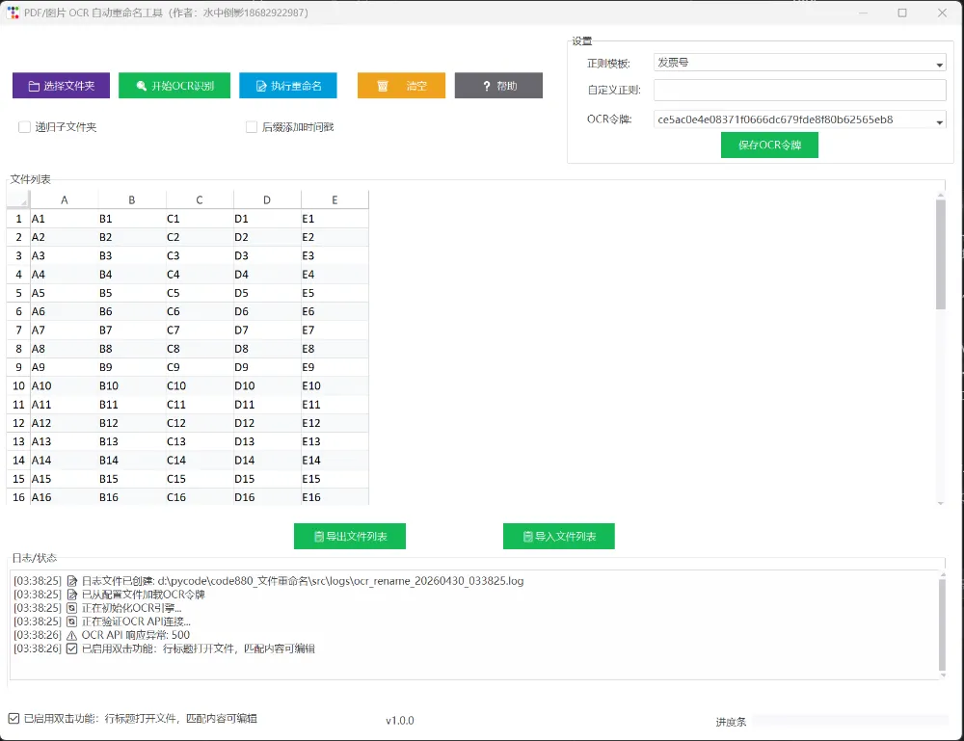The image size is (964, 741).
Task: Start recognition with 开始OCR识别 button
Action: click(x=174, y=86)
